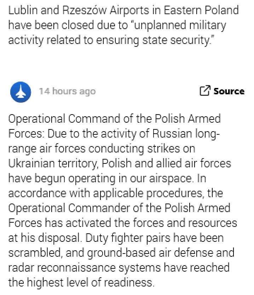Viewport: 254px width, 295px height.
Task: Open the Source link
Action: [222, 91]
